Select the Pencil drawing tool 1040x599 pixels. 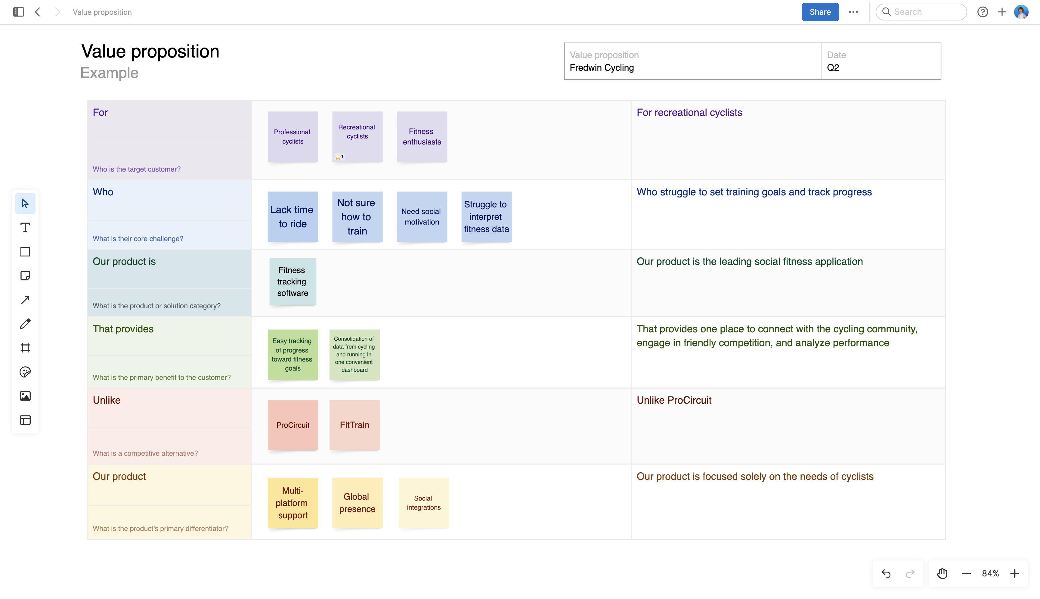[x=25, y=324]
